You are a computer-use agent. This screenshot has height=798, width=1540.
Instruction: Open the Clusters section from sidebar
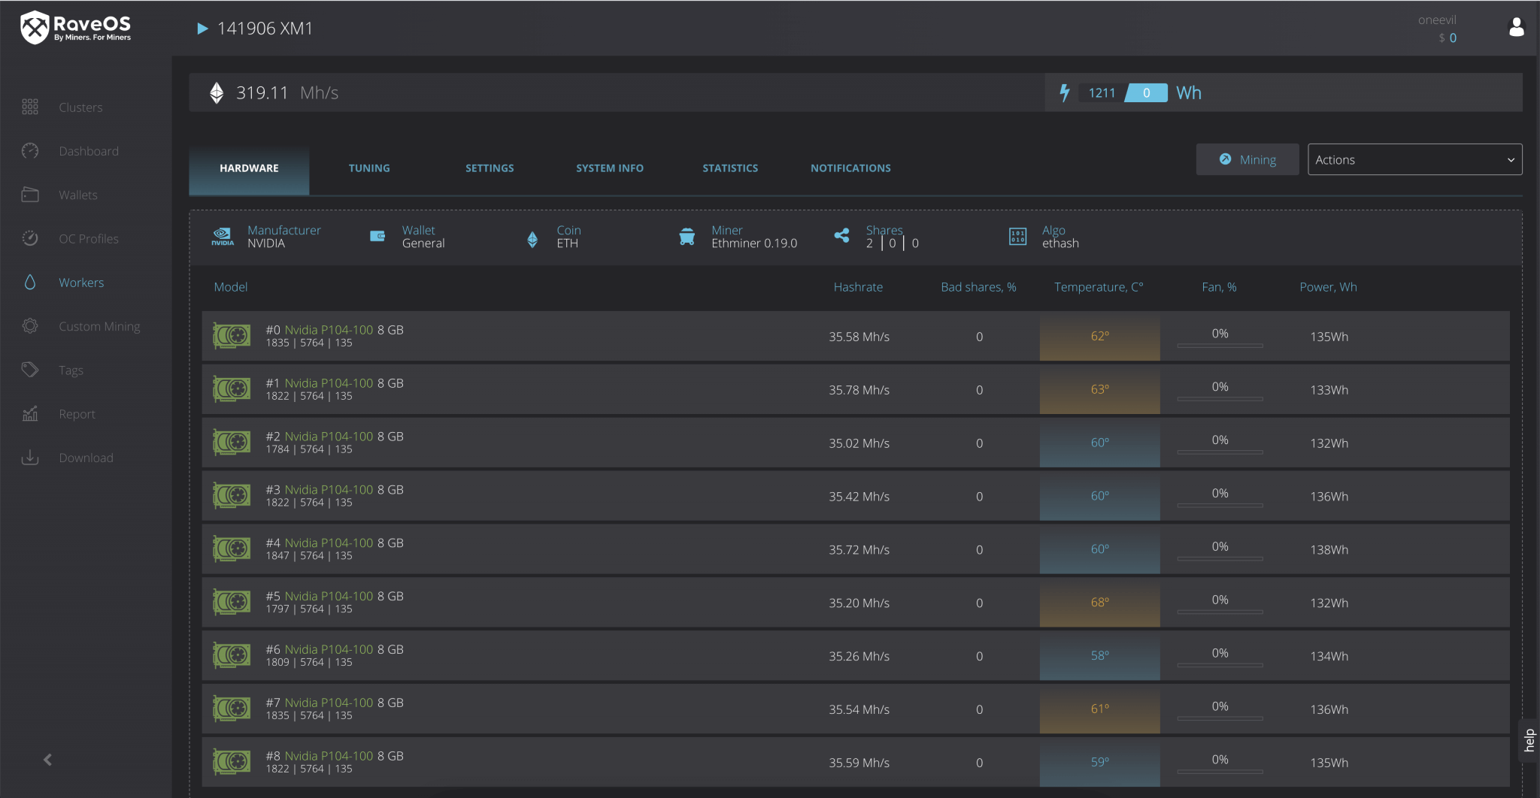click(x=80, y=107)
